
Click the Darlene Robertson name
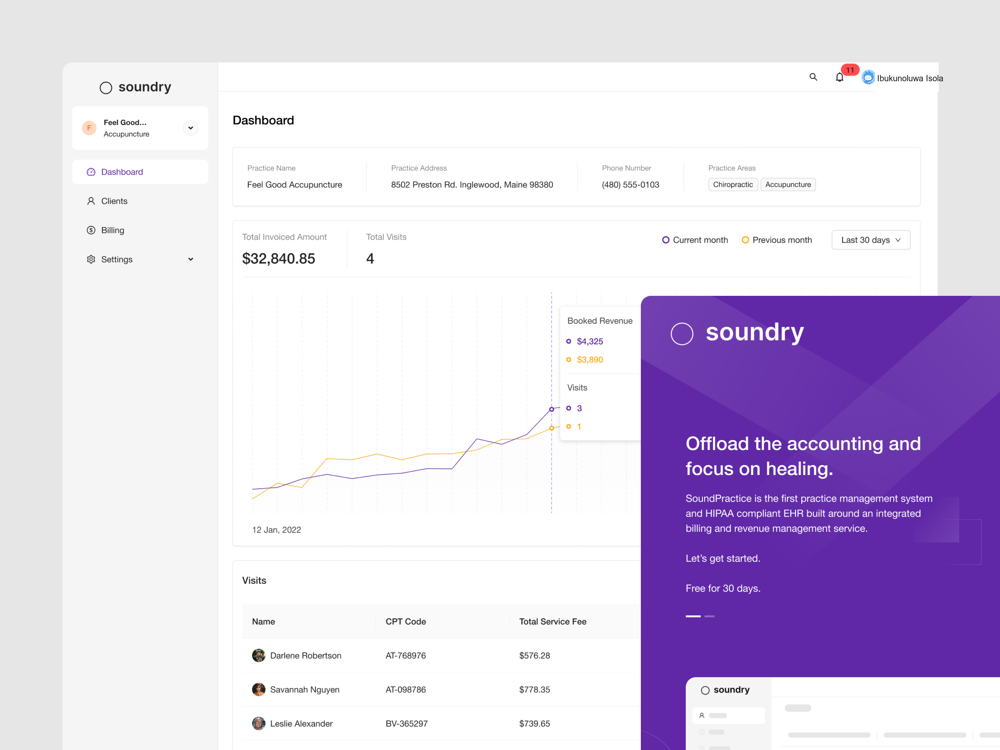tap(305, 655)
